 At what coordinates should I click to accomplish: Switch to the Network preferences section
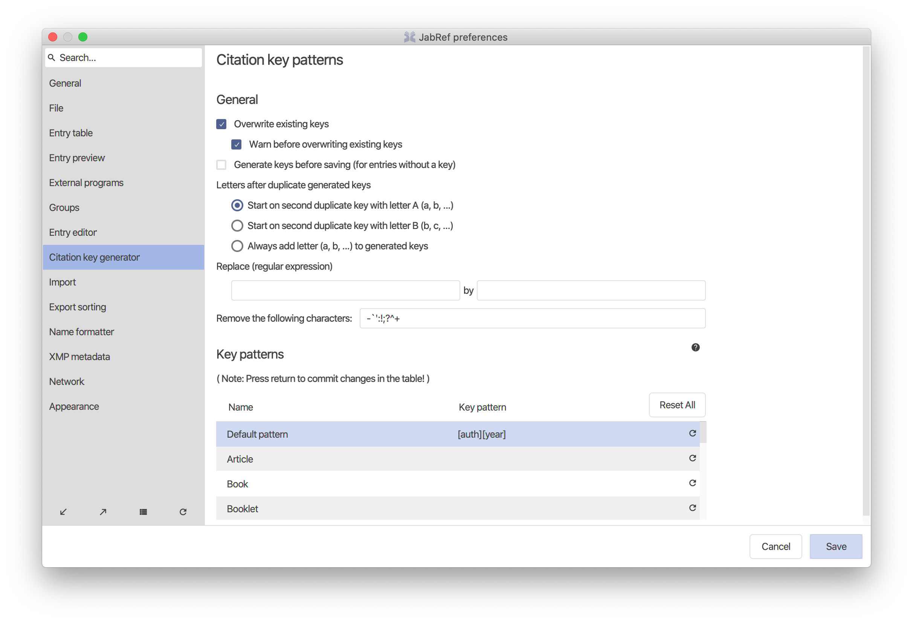click(x=67, y=381)
